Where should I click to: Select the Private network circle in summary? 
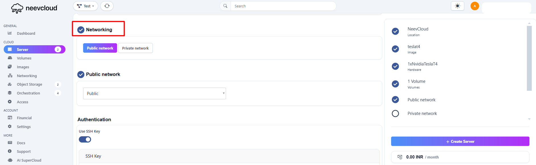click(x=395, y=114)
